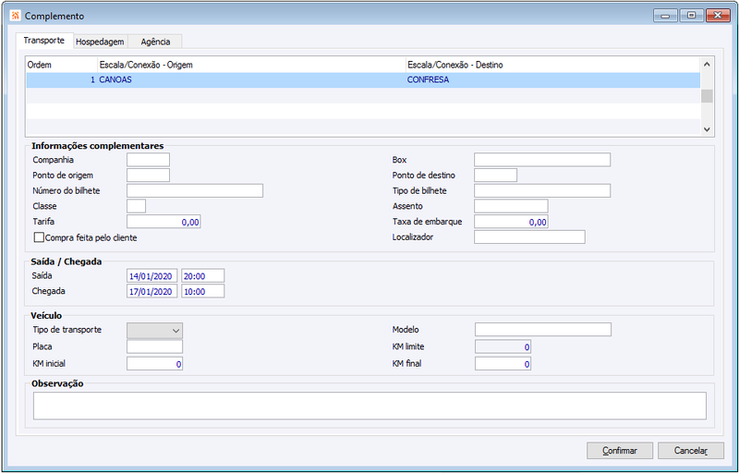Switch to the Hospedagem tab
Image resolution: width=739 pixels, height=473 pixels.
tap(100, 42)
